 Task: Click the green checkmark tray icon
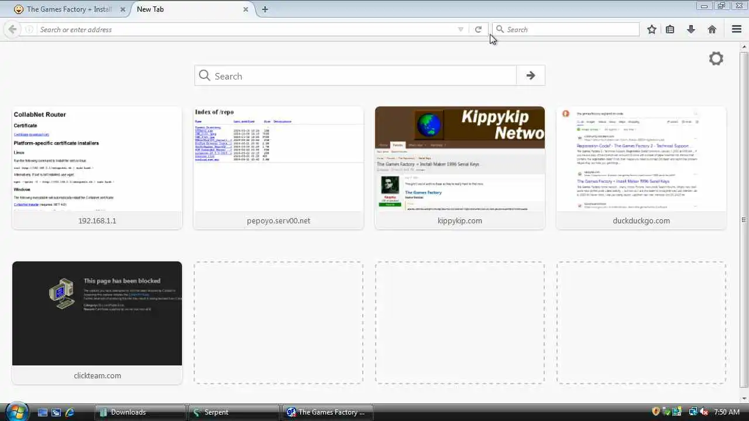point(667,412)
